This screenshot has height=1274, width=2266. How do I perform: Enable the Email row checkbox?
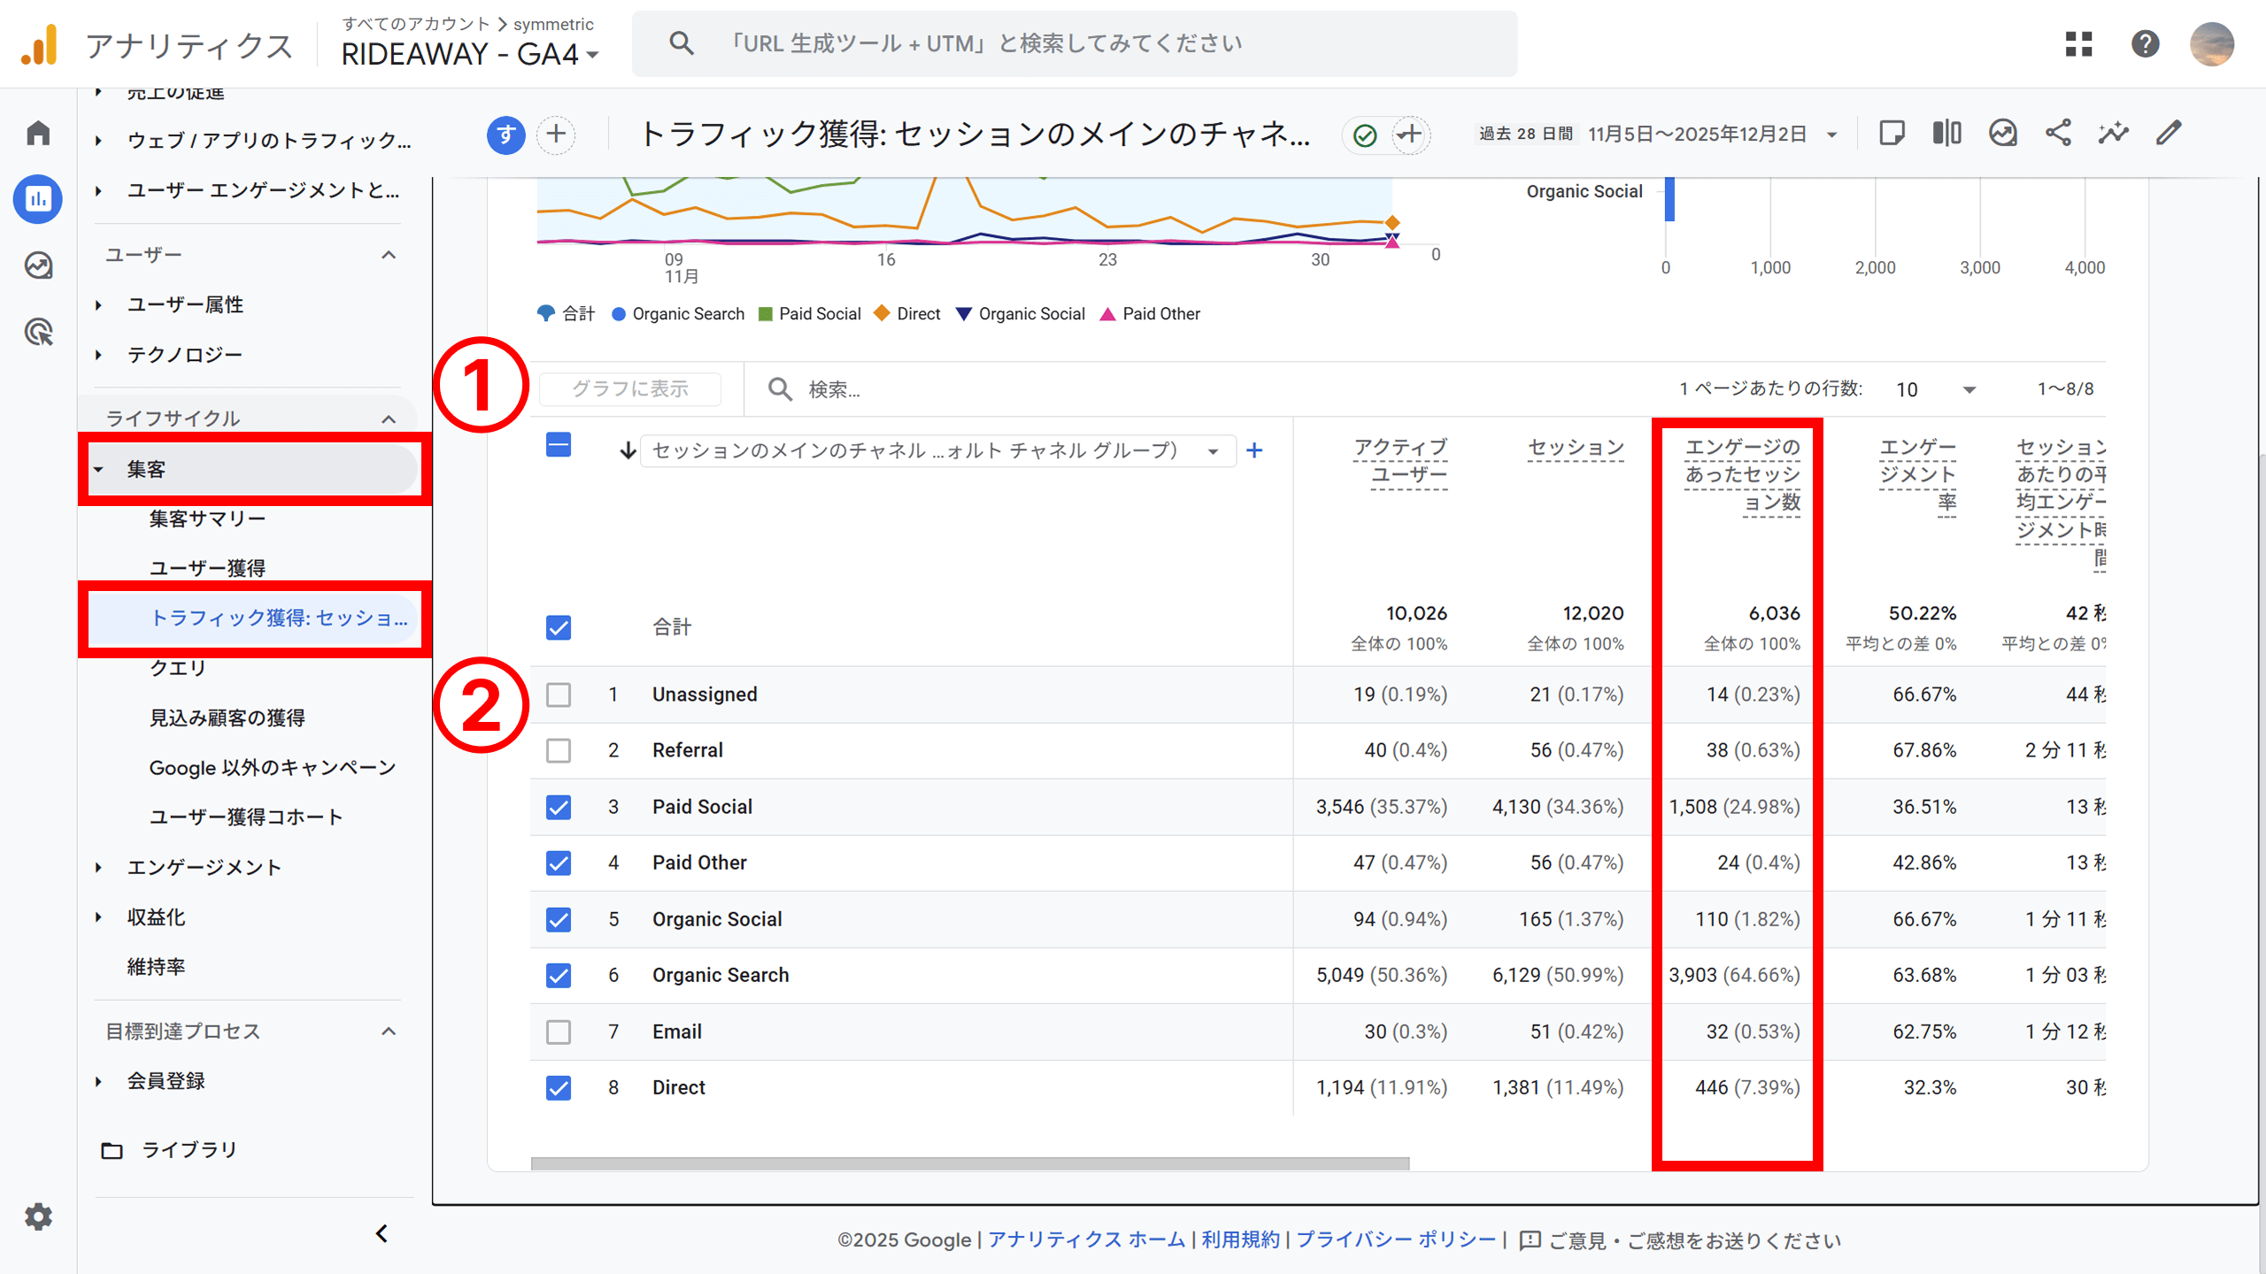coord(559,1032)
